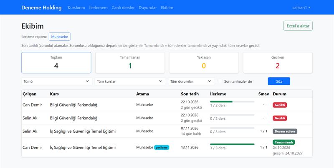Click the 13.11.2026 due date
The height and width of the screenshot is (168, 334).
click(190, 148)
